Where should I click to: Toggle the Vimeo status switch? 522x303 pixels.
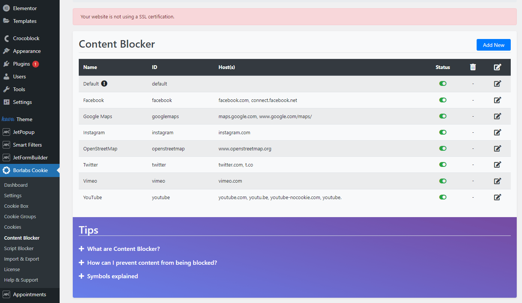tap(443, 181)
